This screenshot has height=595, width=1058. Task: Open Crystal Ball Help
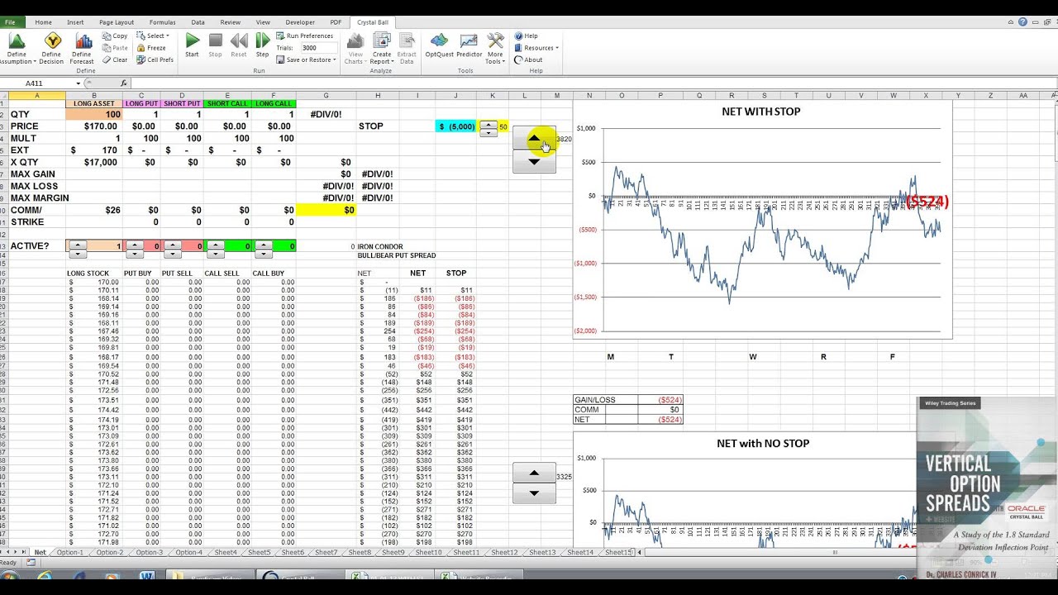526,36
